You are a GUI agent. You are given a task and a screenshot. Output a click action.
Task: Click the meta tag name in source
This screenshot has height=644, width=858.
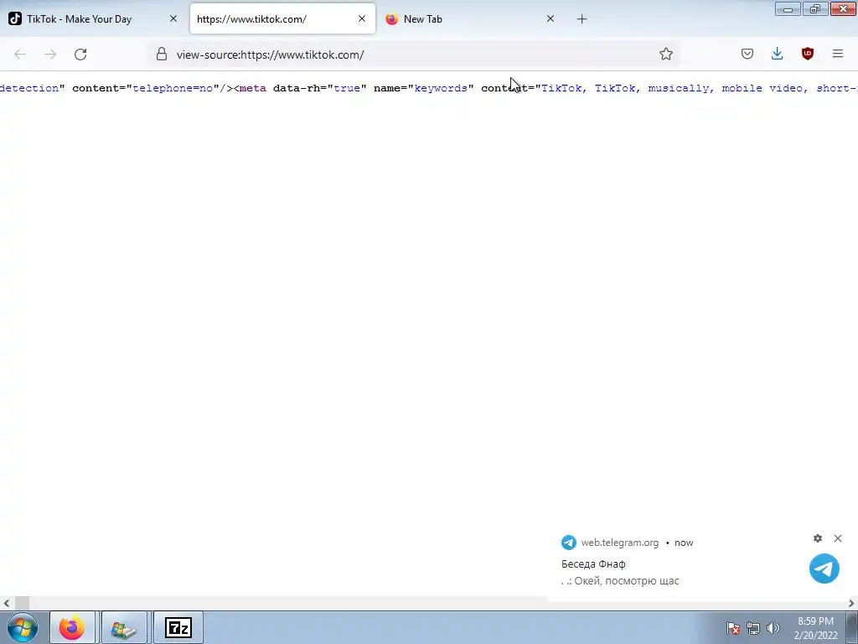[x=253, y=88]
